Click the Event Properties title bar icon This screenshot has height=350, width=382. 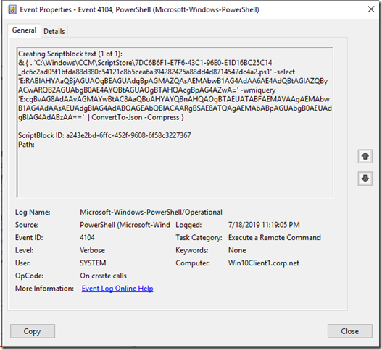click(12, 9)
